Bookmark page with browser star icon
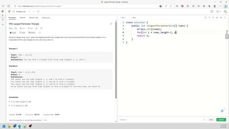 (x=171, y=6)
